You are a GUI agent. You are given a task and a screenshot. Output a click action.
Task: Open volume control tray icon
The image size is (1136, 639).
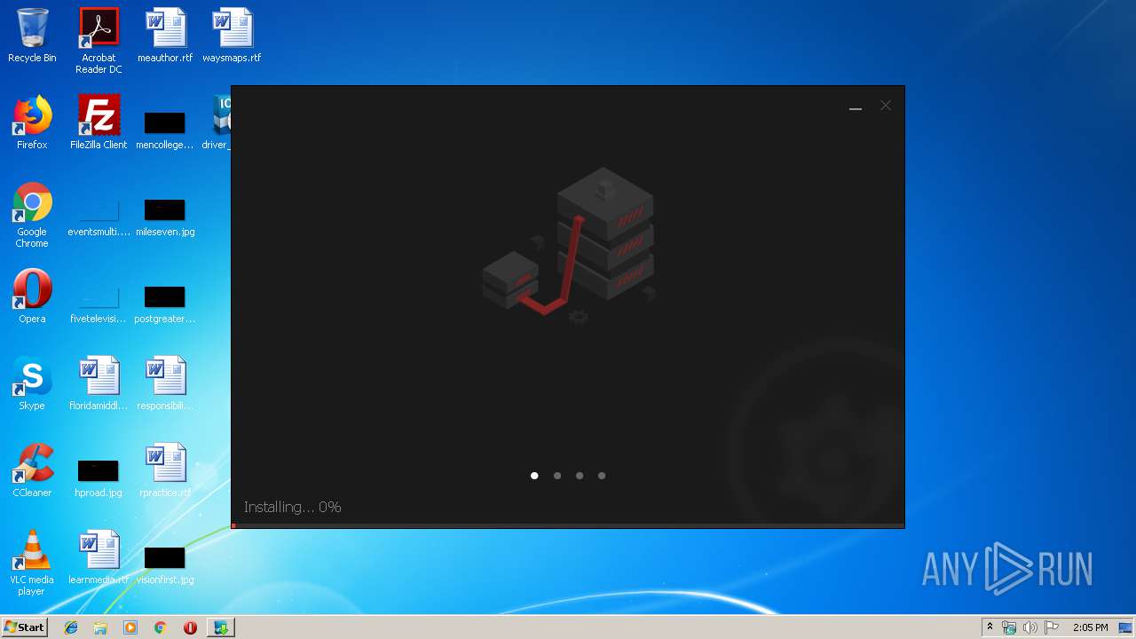pos(1029,627)
